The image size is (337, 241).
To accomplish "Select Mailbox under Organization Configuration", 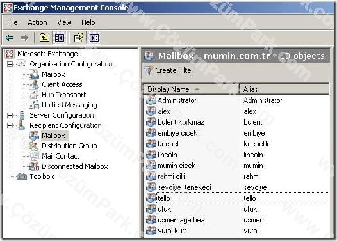I will tap(53, 74).
